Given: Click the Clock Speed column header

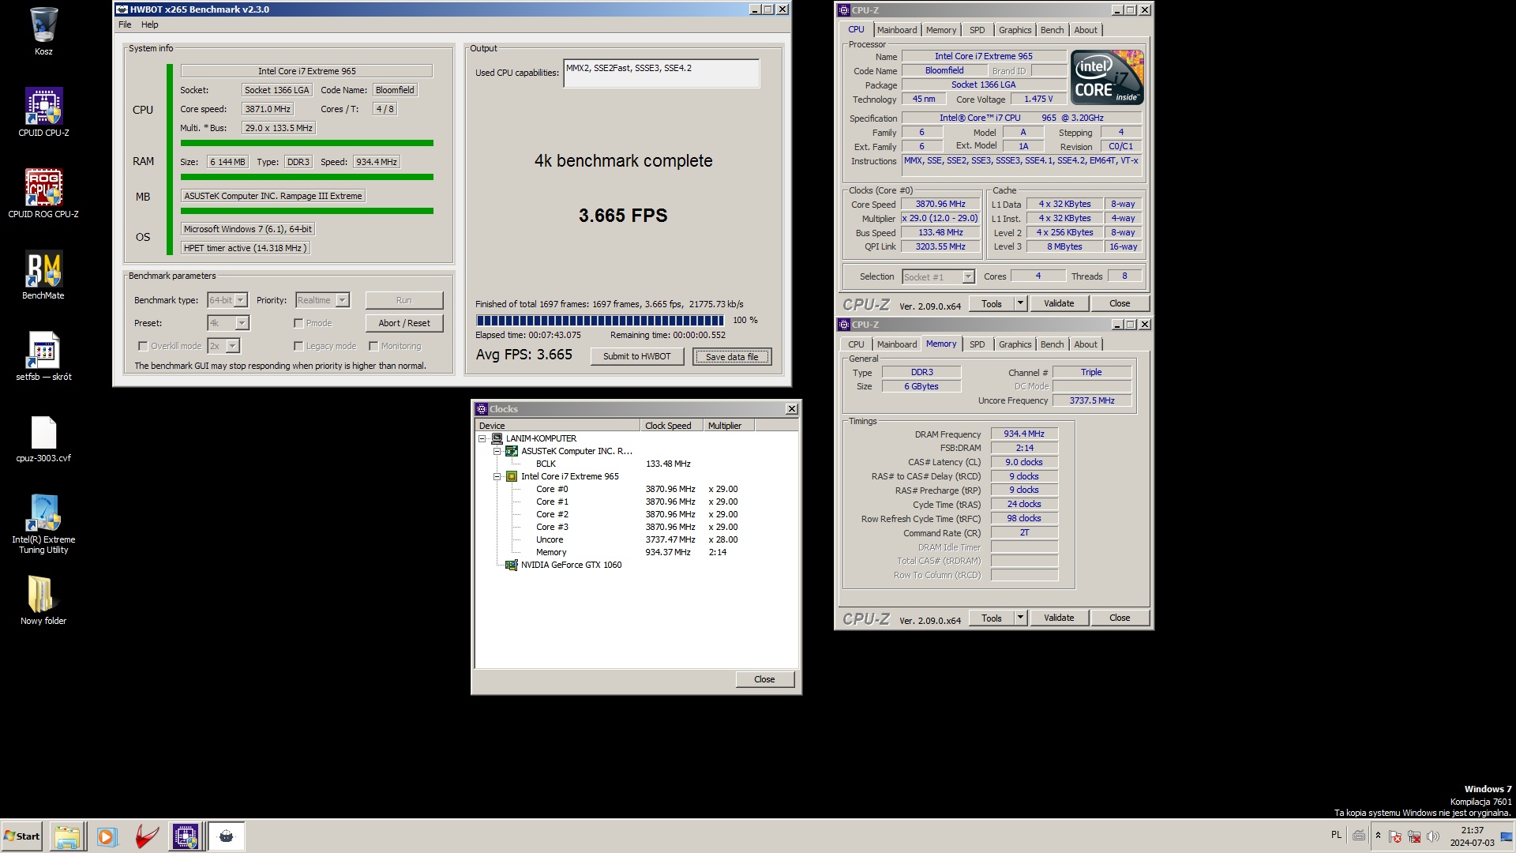Looking at the screenshot, I should (671, 426).
